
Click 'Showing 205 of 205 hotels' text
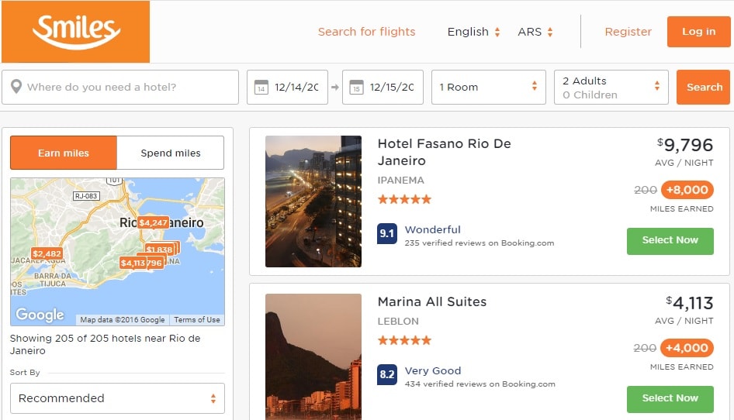(105, 344)
